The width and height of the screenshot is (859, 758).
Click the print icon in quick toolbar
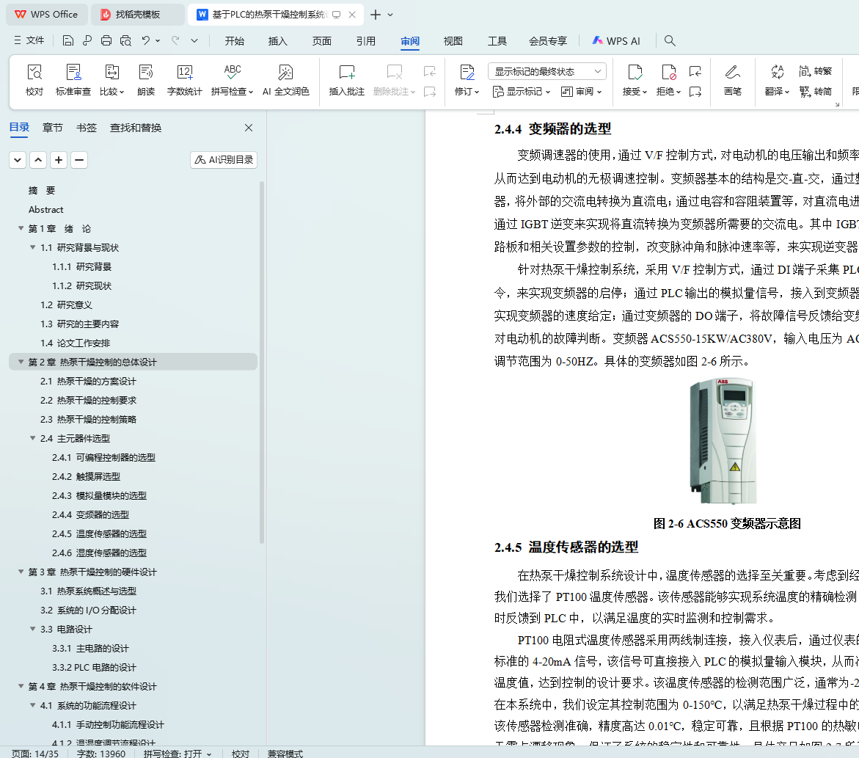[106, 40]
